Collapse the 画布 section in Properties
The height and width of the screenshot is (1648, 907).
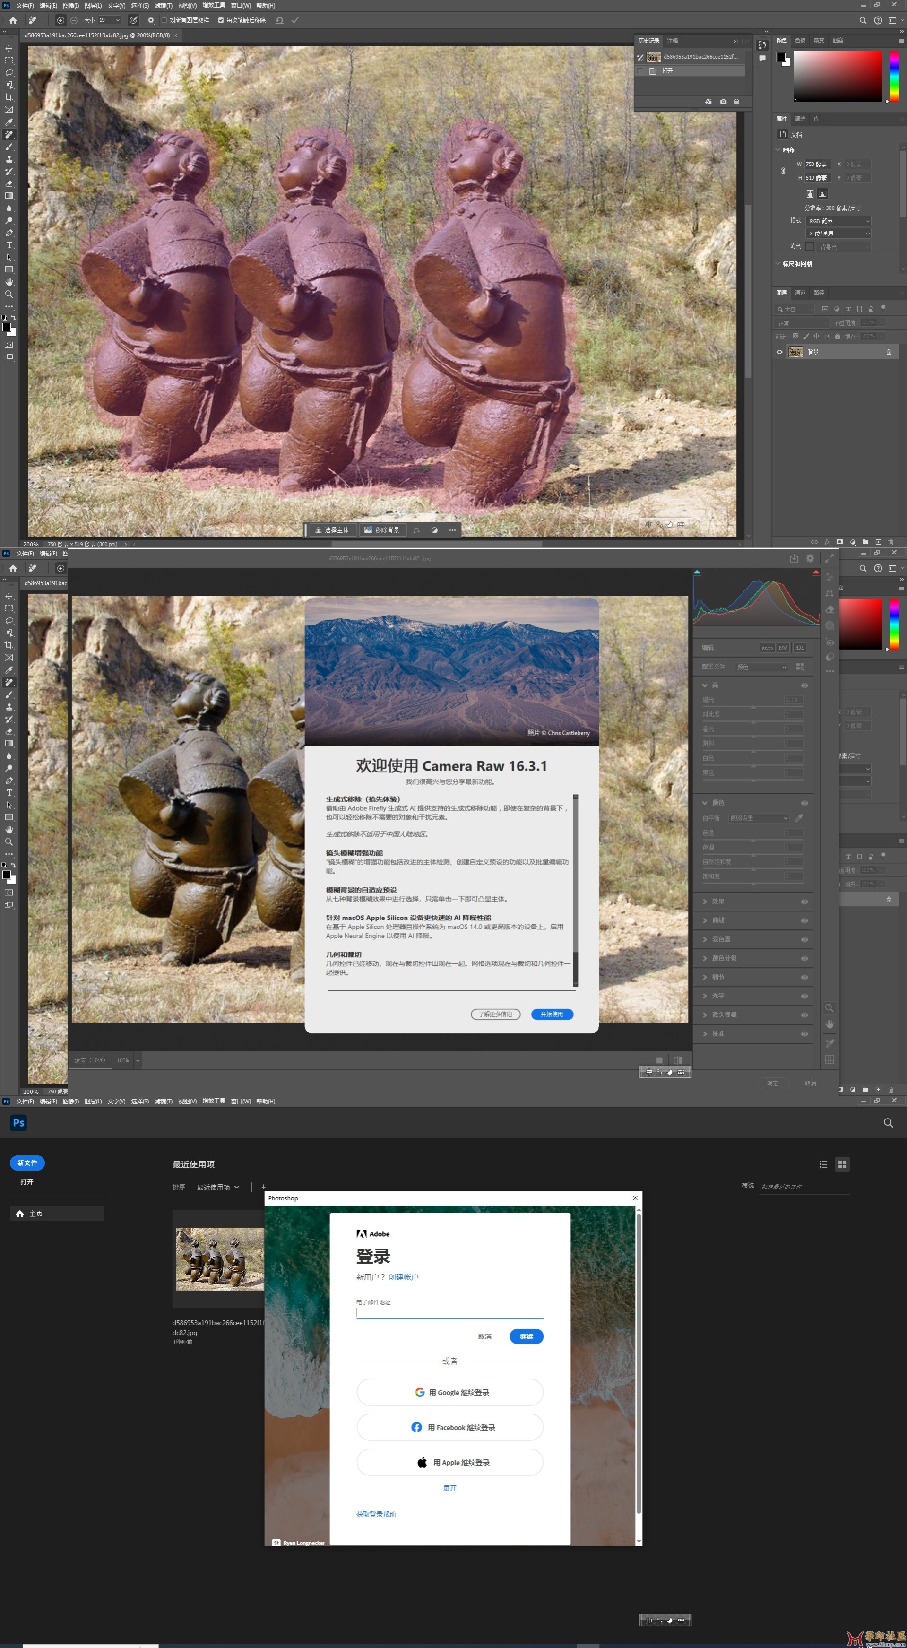778,150
